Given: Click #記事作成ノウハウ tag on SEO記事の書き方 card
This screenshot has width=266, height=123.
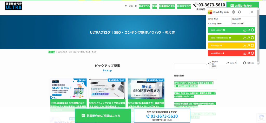Looking at the screenshot, I should (155, 80).
